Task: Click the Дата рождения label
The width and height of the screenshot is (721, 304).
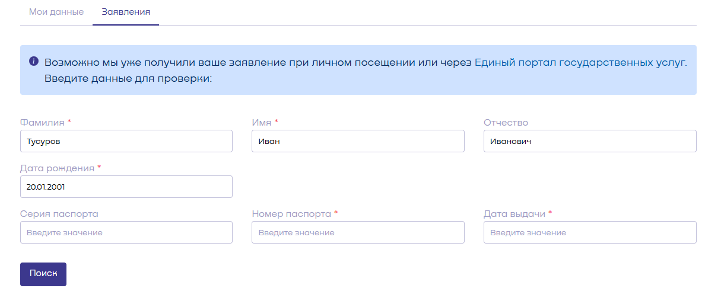Action: tap(57, 168)
